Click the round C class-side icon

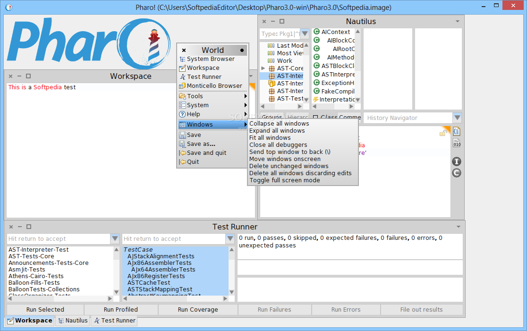pyautogui.click(x=457, y=173)
